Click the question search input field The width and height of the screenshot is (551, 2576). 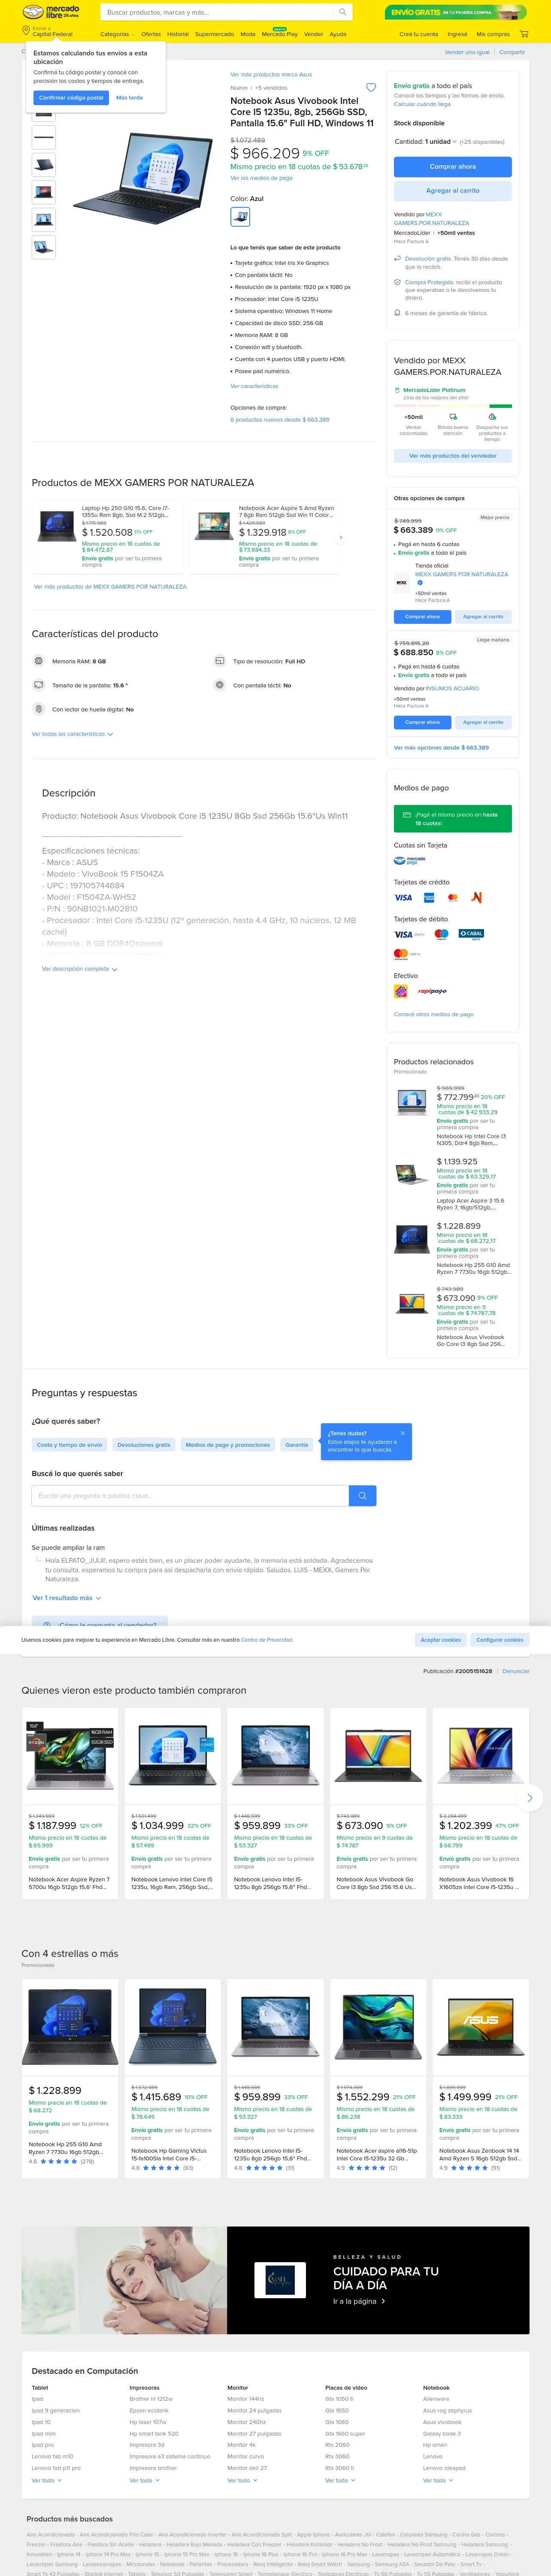[190, 1495]
